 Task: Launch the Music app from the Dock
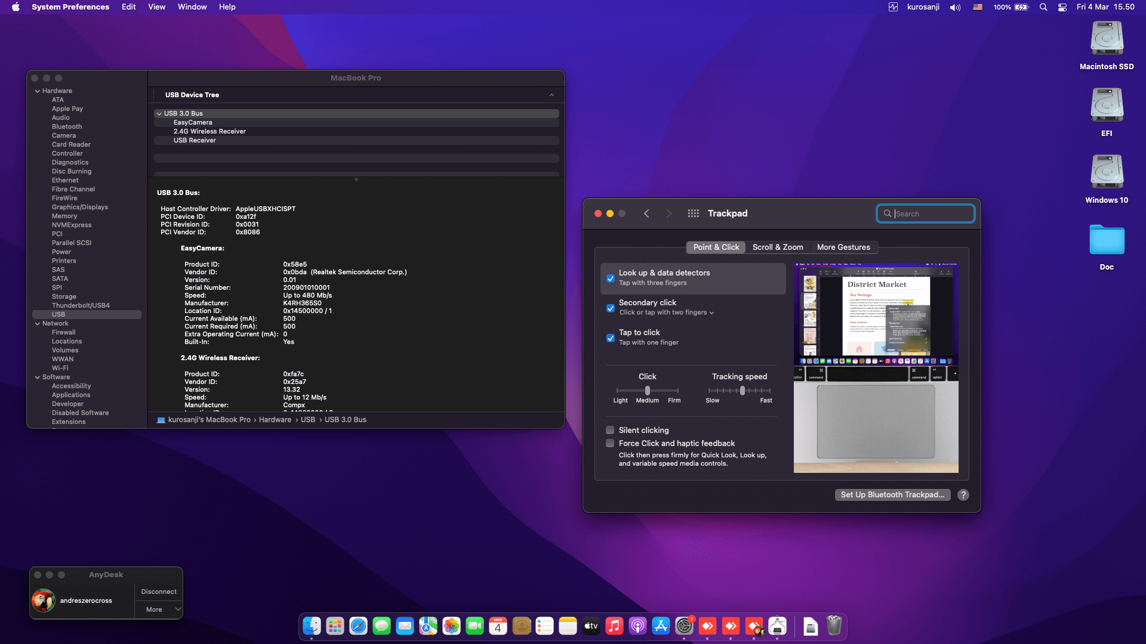coord(614,626)
